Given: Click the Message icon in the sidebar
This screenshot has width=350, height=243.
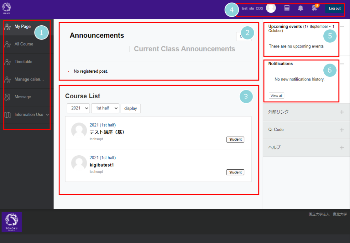Looking at the screenshot, I should point(8,97).
